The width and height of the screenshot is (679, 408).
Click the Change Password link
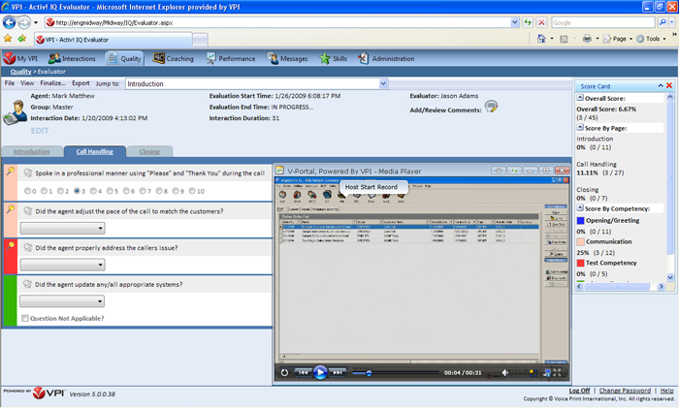[x=626, y=390]
